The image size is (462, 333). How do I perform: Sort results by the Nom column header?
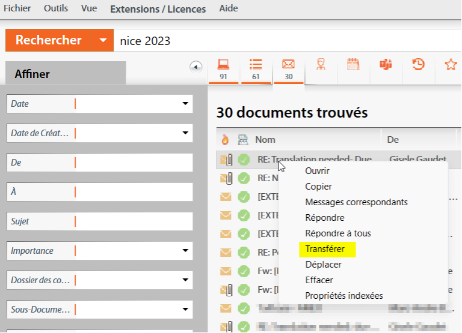point(265,139)
